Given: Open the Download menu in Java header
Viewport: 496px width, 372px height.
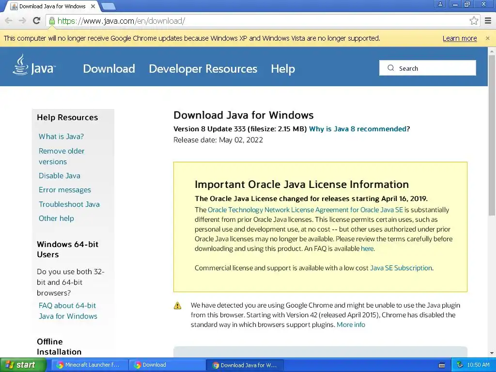Looking at the screenshot, I should (109, 69).
